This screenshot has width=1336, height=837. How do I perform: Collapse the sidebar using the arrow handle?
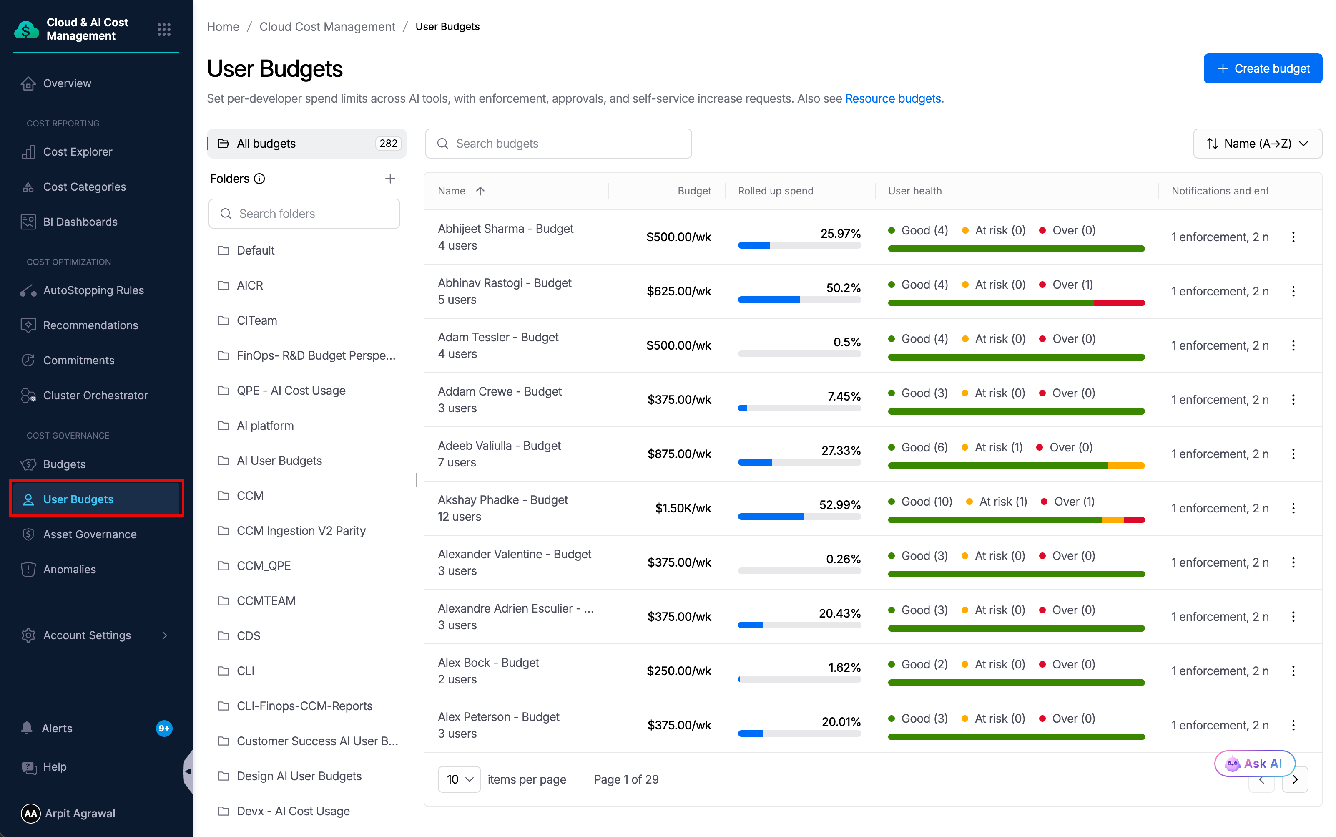(x=188, y=771)
